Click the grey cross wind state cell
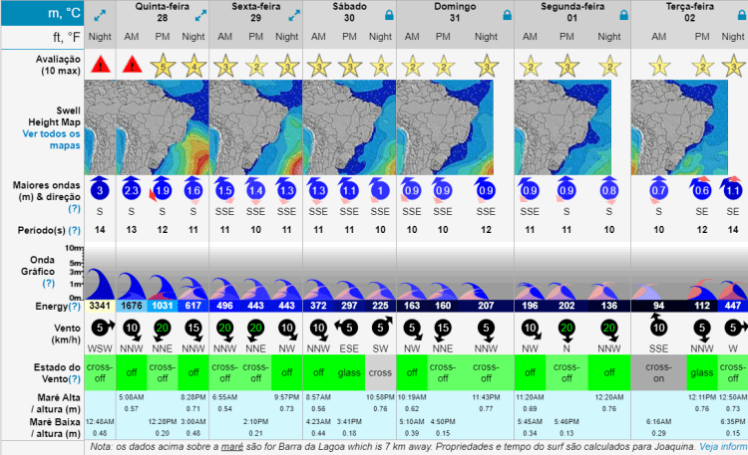 click(x=380, y=372)
